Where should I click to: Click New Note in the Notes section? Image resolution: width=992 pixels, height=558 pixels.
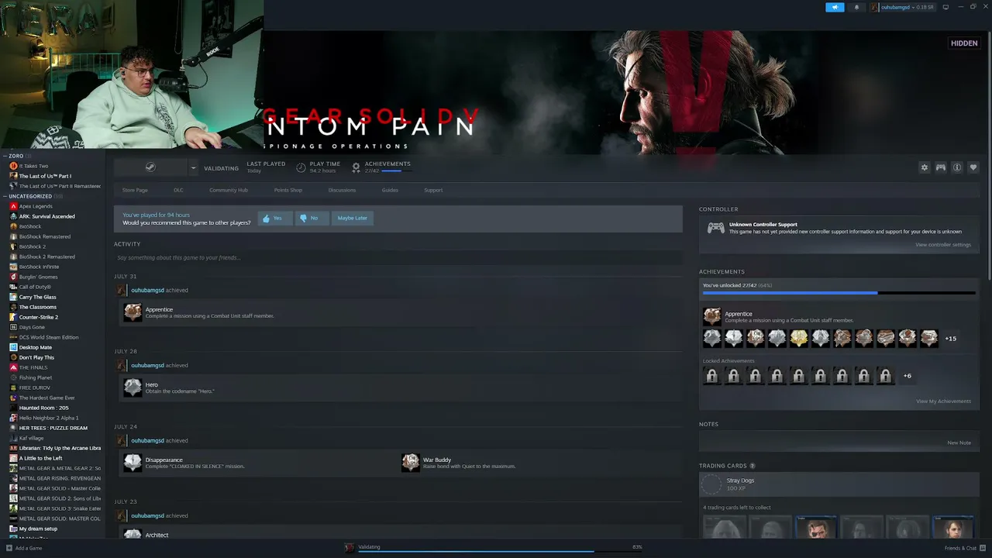(959, 443)
